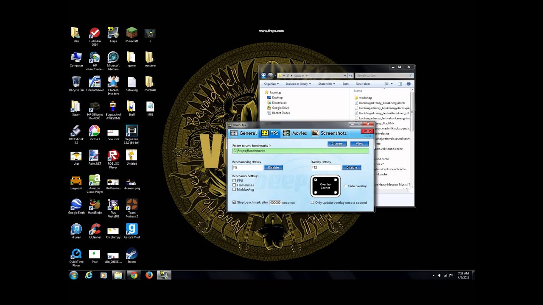This screenshot has width=543, height=305.
Task: Launch Internet Explorer from taskbar
Action: [89, 275]
